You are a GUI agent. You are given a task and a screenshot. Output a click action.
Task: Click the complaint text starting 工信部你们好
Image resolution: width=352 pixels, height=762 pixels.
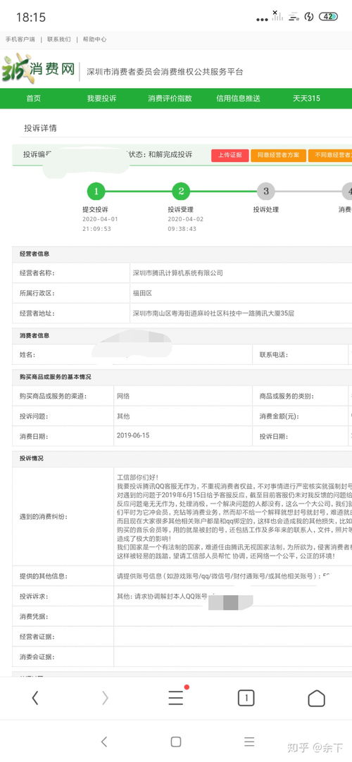[x=234, y=516]
